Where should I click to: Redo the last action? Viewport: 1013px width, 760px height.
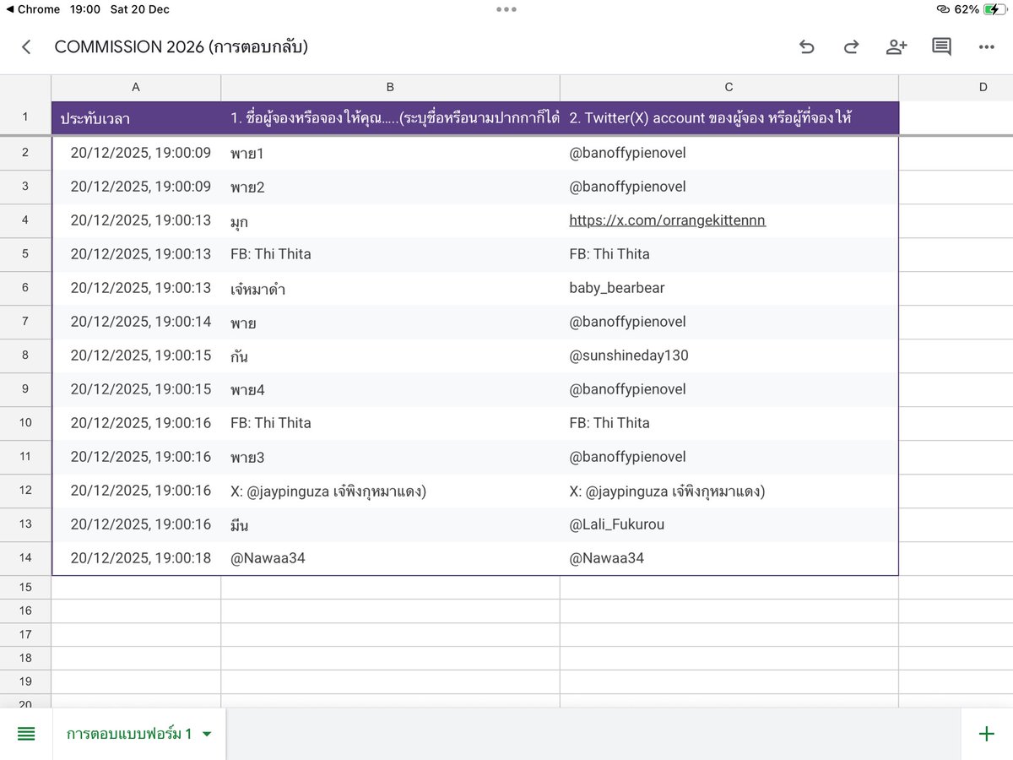pos(851,47)
